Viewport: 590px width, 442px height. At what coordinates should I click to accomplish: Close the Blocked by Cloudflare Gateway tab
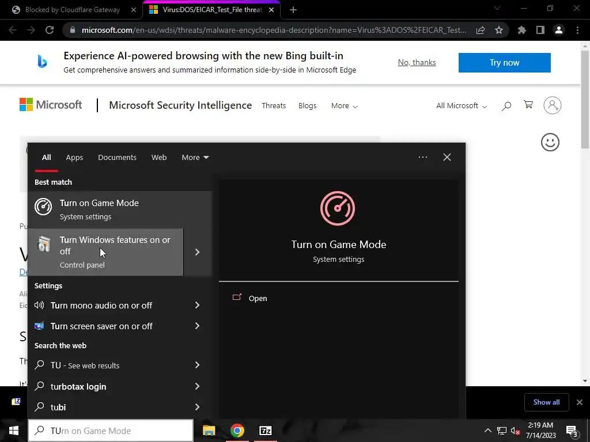(x=134, y=10)
